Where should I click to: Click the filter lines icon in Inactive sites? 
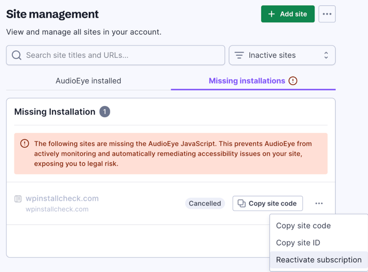click(239, 55)
